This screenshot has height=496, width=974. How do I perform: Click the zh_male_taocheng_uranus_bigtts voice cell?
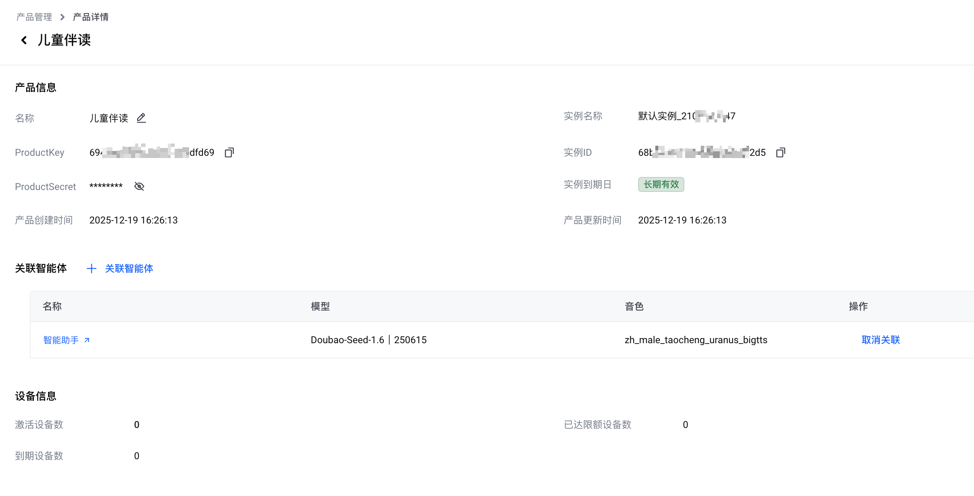click(696, 340)
